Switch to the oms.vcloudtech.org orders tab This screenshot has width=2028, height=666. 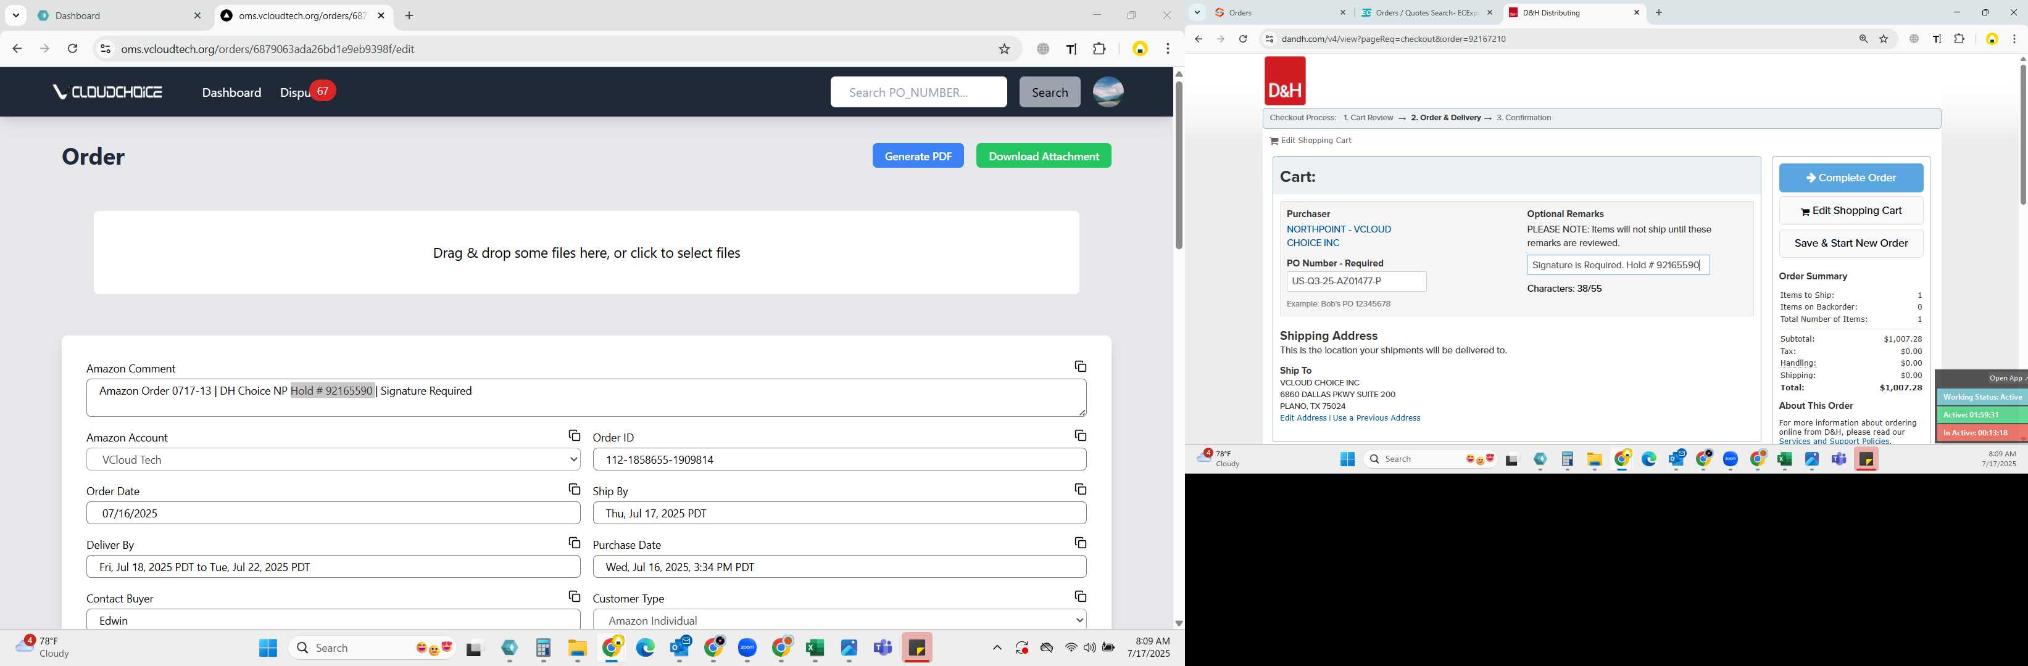[x=303, y=16]
